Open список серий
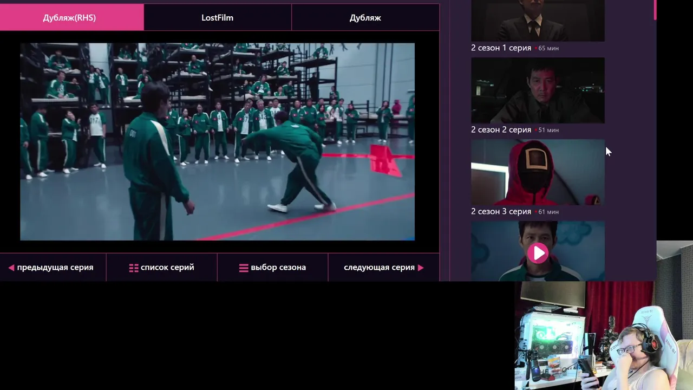The width and height of the screenshot is (693, 390). (x=162, y=267)
